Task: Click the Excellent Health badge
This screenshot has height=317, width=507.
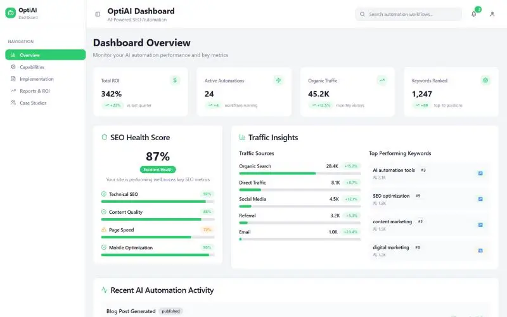Action: tap(158, 169)
